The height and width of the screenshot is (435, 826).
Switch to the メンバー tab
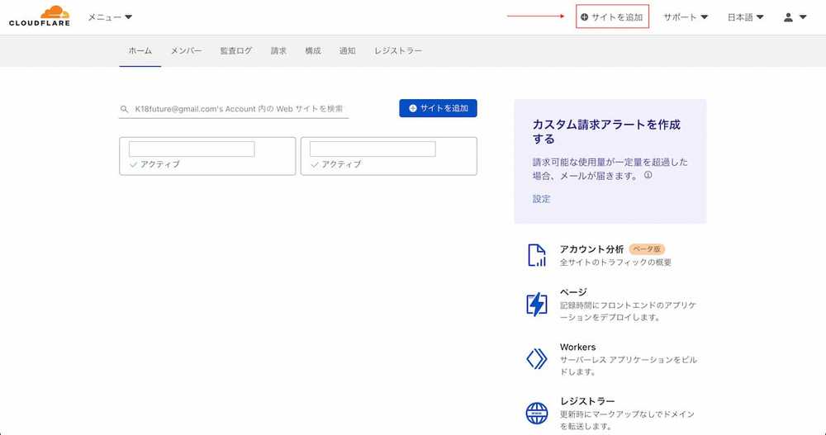pos(186,51)
